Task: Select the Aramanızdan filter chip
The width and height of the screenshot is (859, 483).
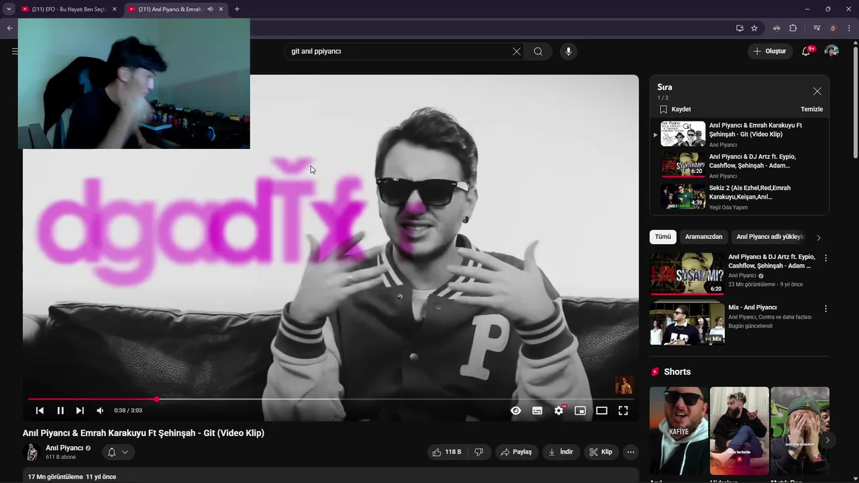Action: [x=703, y=237]
